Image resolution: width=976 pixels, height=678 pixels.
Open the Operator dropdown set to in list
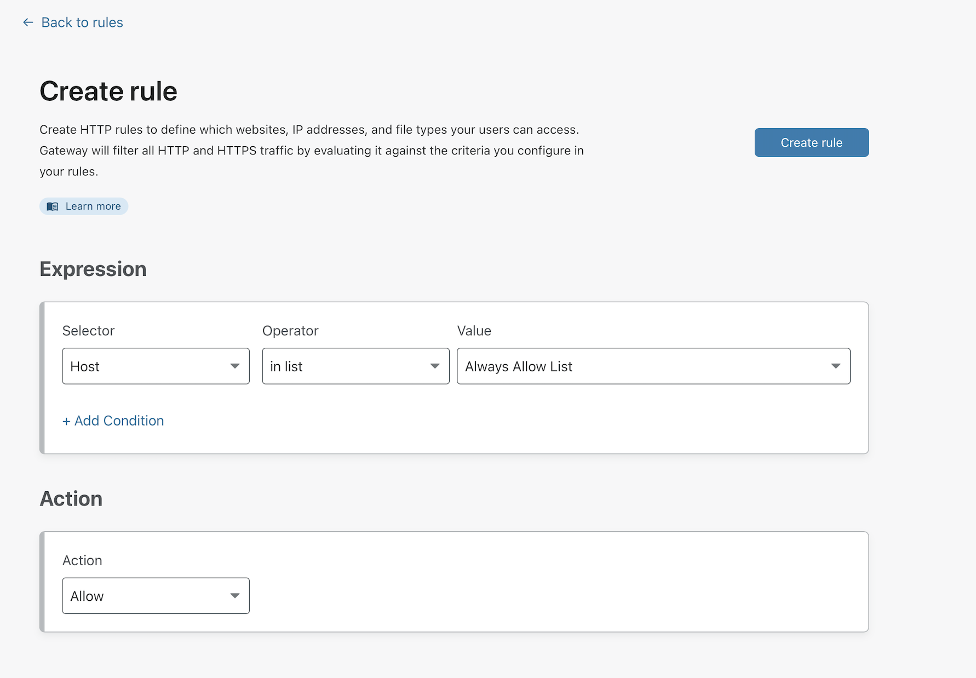pyautogui.click(x=355, y=366)
